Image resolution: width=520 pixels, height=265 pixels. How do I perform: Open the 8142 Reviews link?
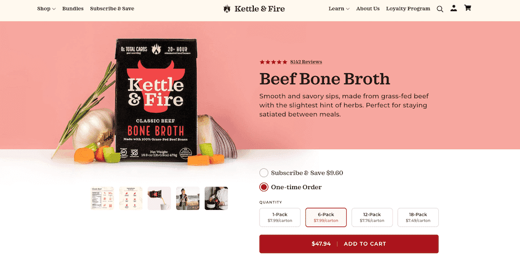point(306,62)
